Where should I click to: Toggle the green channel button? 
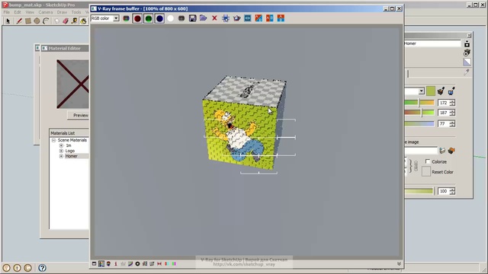coord(149,18)
